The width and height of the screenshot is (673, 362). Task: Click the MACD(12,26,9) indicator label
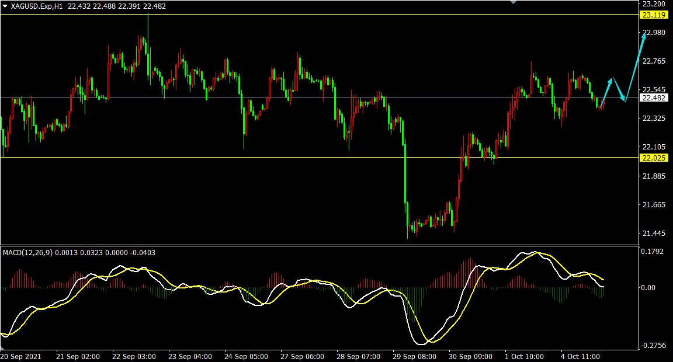tap(27, 253)
